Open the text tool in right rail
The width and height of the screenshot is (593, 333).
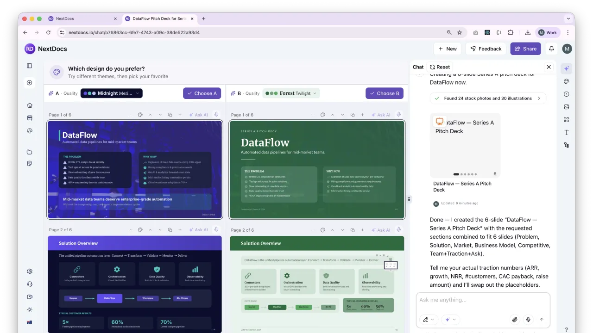coord(566,132)
